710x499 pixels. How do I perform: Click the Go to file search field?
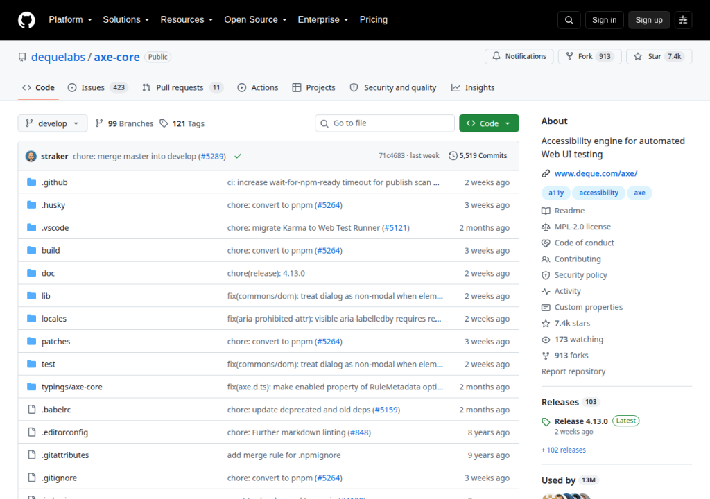point(385,123)
